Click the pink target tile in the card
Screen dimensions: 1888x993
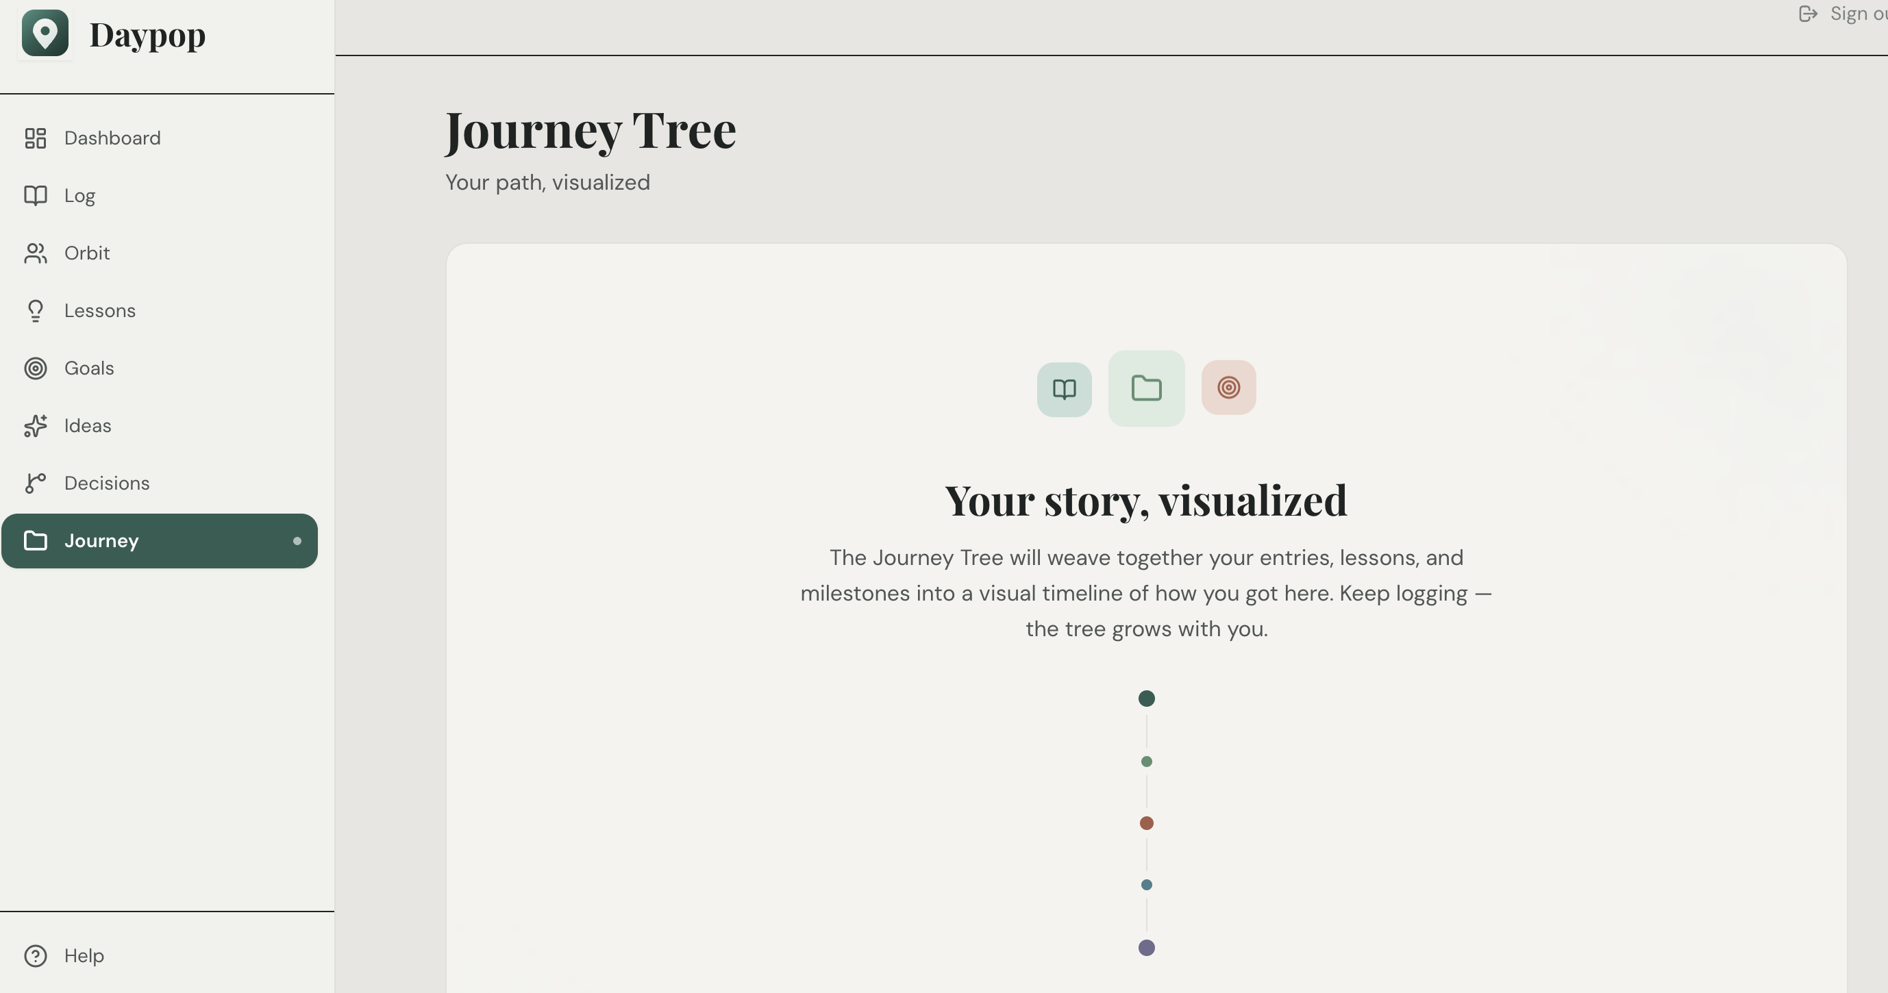click(1228, 387)
